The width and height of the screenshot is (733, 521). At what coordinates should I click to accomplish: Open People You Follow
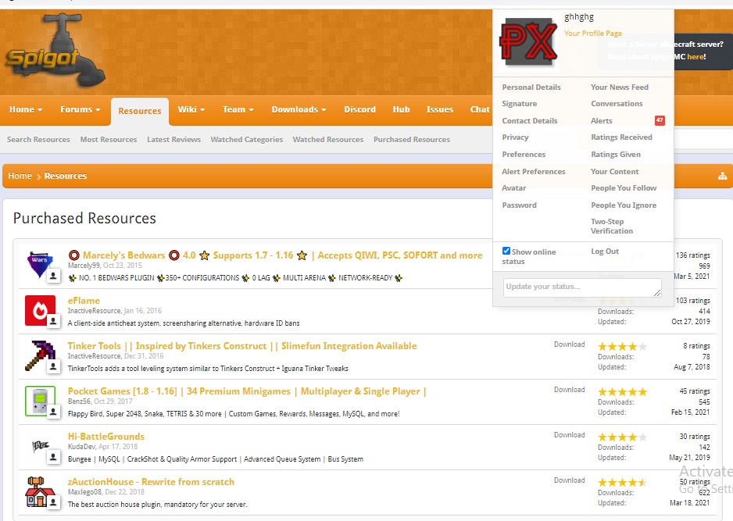tap(624, 187)
